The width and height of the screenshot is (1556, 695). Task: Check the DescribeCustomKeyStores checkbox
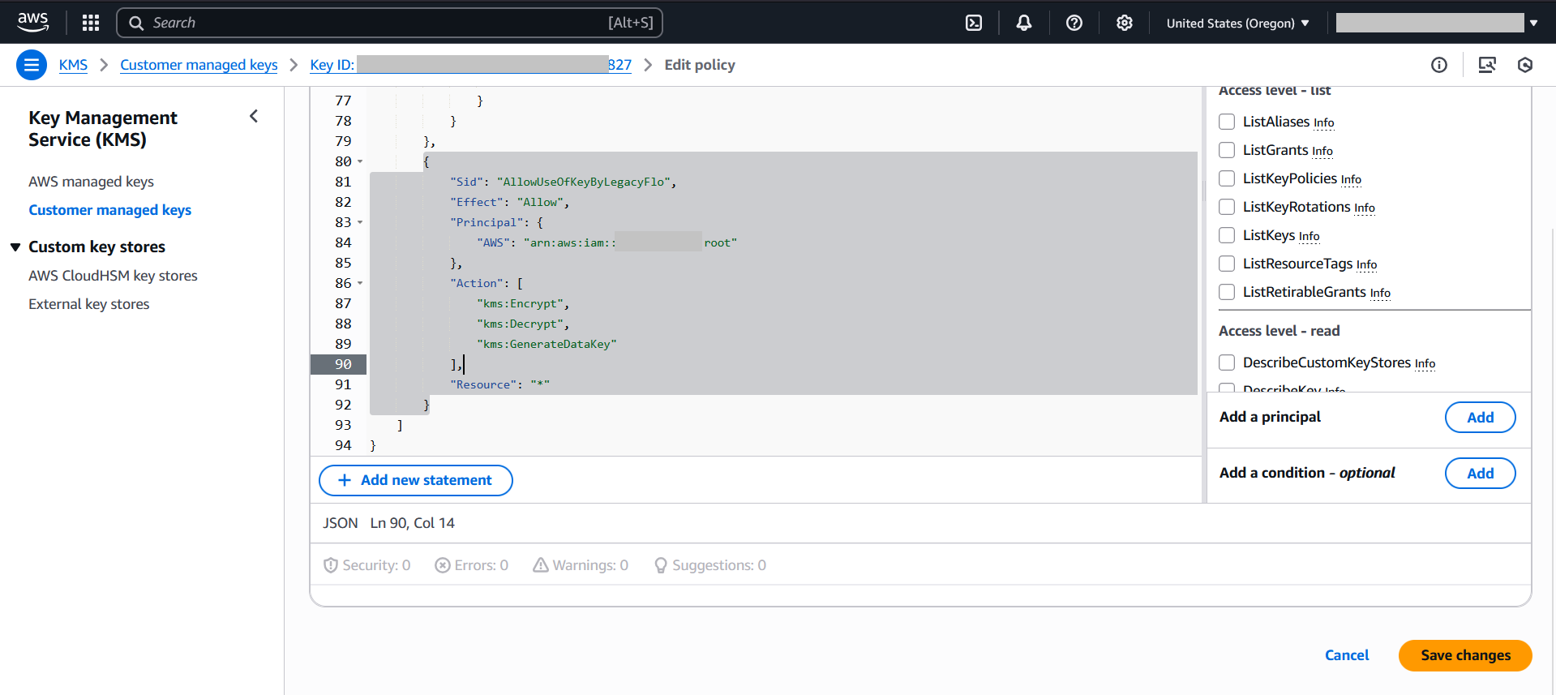[1227, 363]
